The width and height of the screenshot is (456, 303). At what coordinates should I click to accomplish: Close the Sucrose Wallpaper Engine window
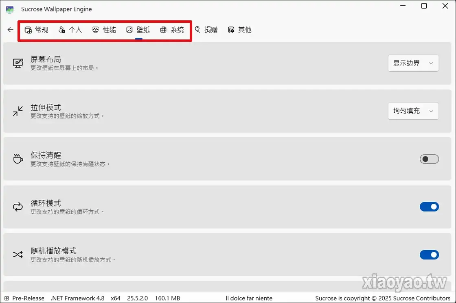445,6
